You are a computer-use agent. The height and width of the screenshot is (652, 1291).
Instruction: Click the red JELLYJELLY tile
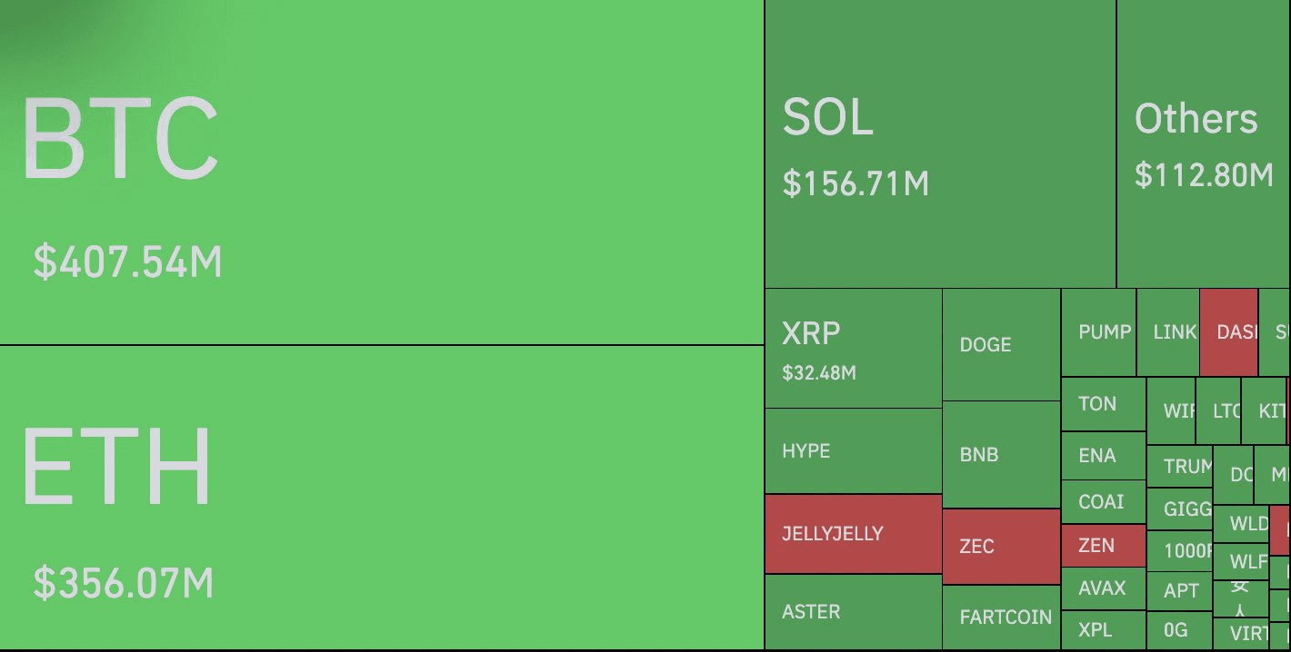pos(853,534)
